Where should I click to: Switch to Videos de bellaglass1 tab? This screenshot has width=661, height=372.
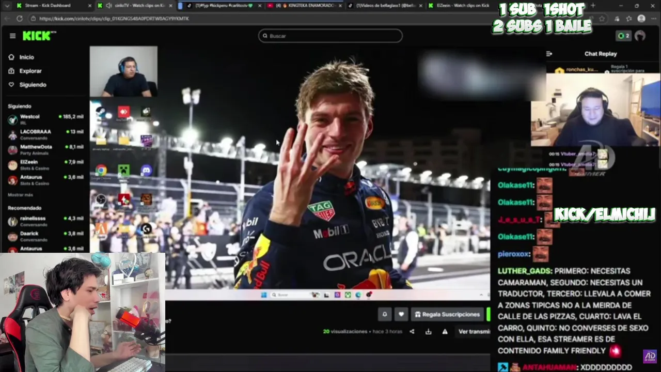[x=385, y=5]
